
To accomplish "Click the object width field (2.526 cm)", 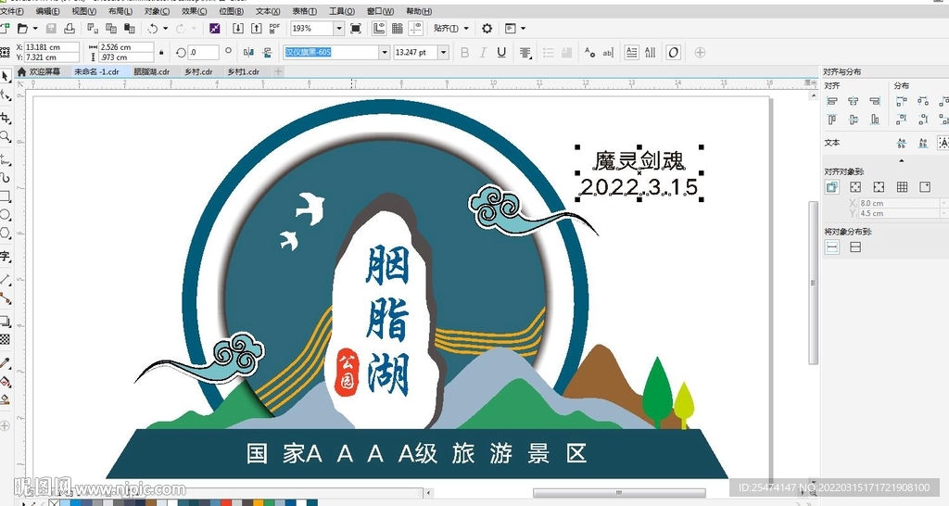I will tap(126, 47).
